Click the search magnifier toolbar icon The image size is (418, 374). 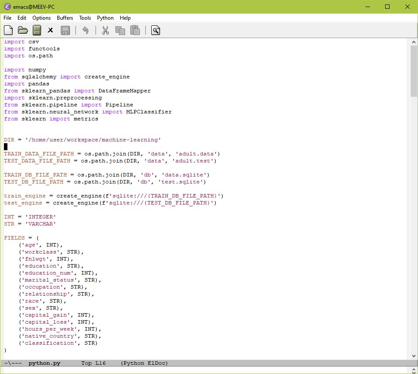(156, 30)
